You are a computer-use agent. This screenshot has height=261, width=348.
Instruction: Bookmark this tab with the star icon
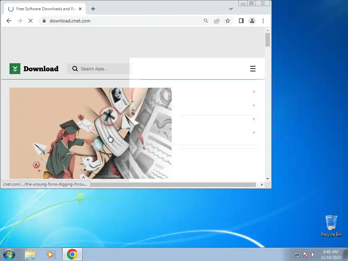(227, 21)
